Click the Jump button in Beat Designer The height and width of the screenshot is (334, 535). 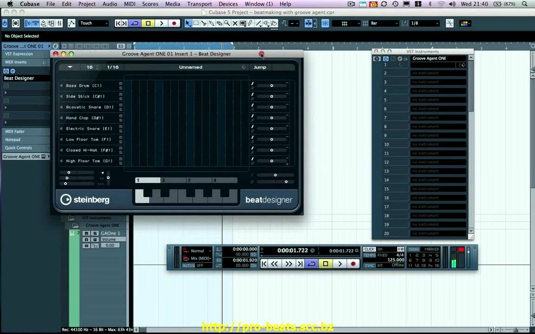(260, 67)
